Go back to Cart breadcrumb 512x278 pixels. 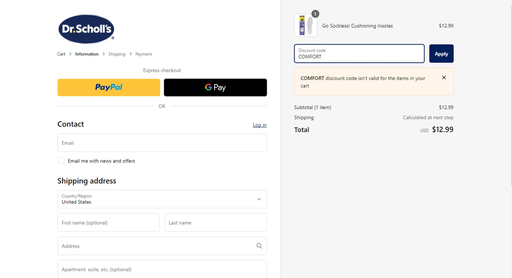[61, 54]
